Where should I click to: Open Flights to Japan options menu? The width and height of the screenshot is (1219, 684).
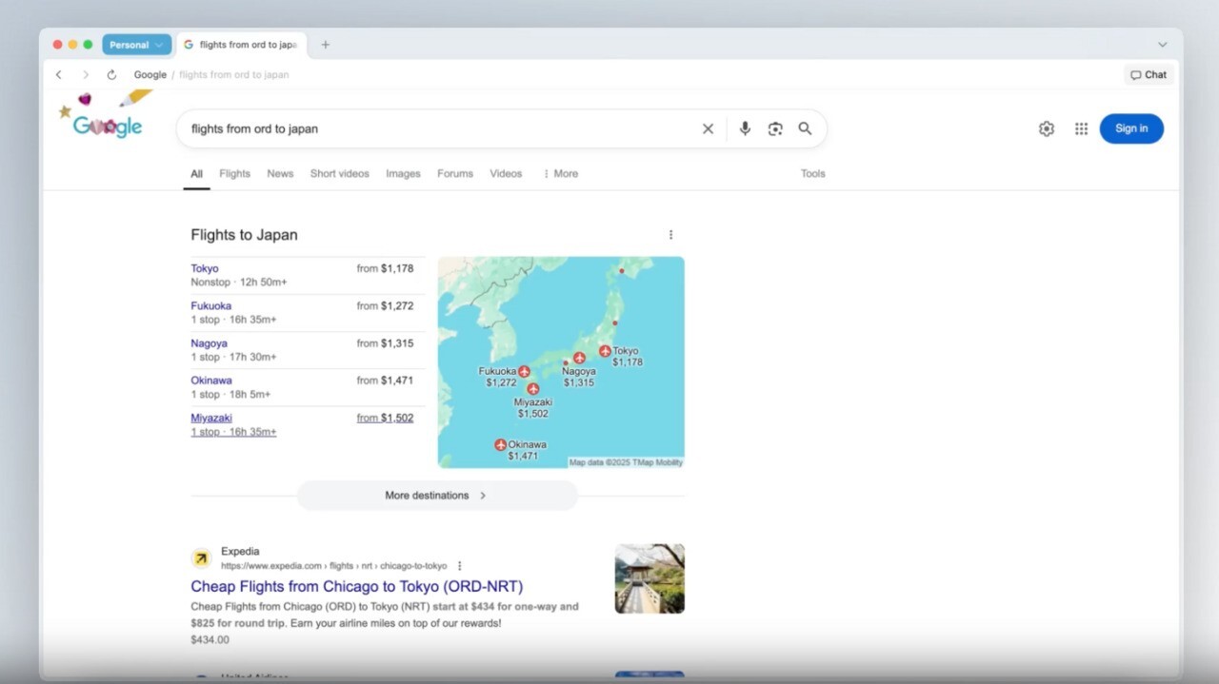click(670, 235)
